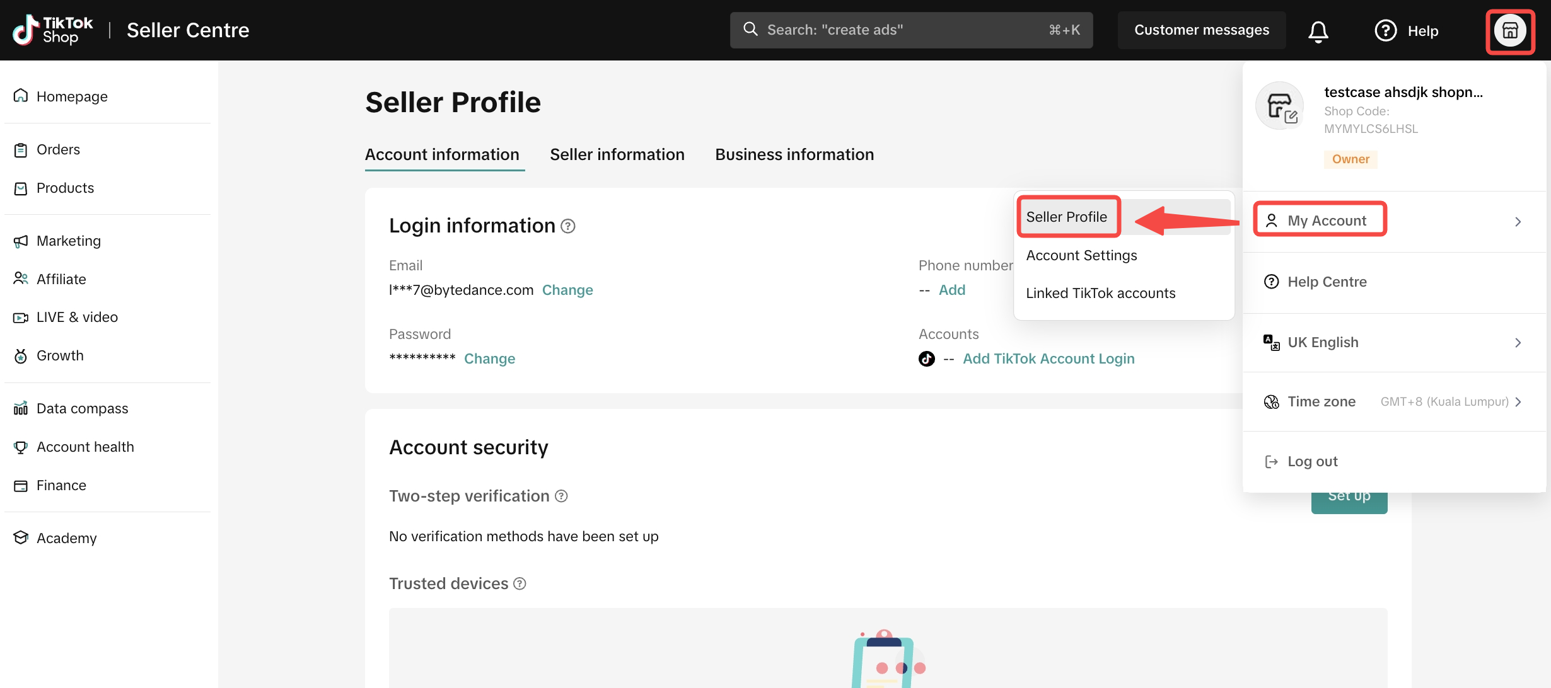Viewport: 1551px width, 688px height.
Task: Focus the search field
Action: click(x=912, y=30)
